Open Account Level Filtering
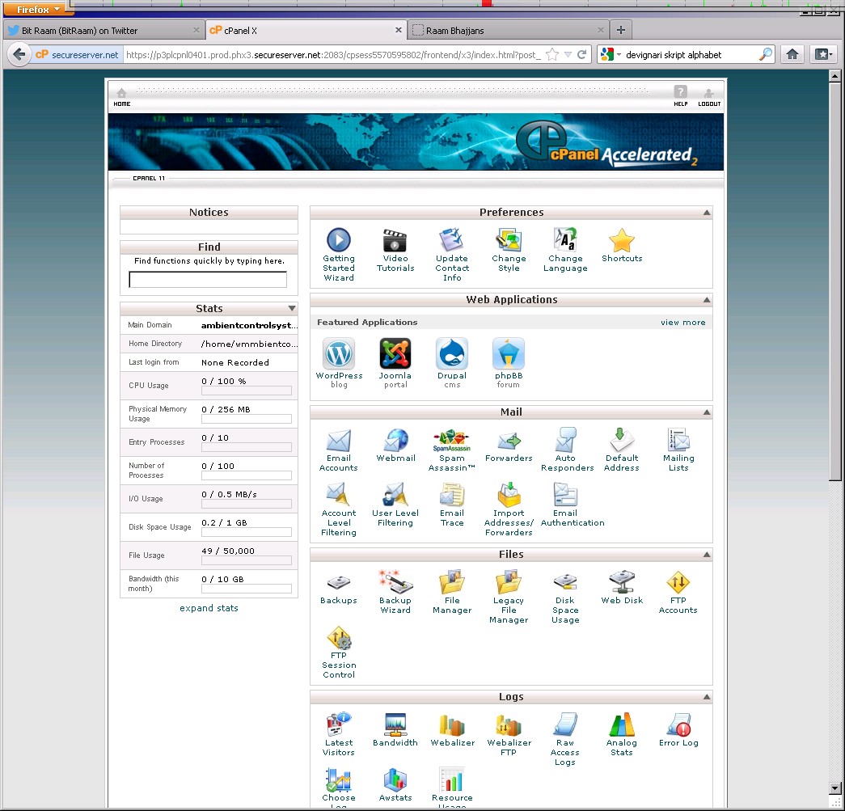The width and height of the screenshot is (845, 811). 339,509
